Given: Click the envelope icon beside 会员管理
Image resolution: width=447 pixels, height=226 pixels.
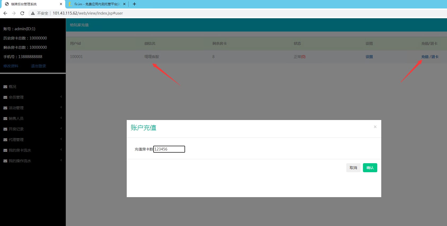Looking at the screenshot, I should (5, 97).
